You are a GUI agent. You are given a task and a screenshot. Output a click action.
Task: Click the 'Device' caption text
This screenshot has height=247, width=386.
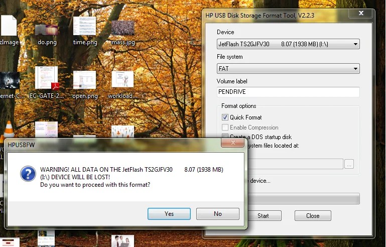pos(225,32)
